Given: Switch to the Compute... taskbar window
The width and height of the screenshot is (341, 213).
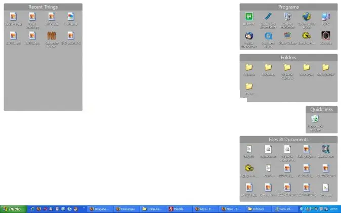Looking at the screenshot, I should pos(153,209).
